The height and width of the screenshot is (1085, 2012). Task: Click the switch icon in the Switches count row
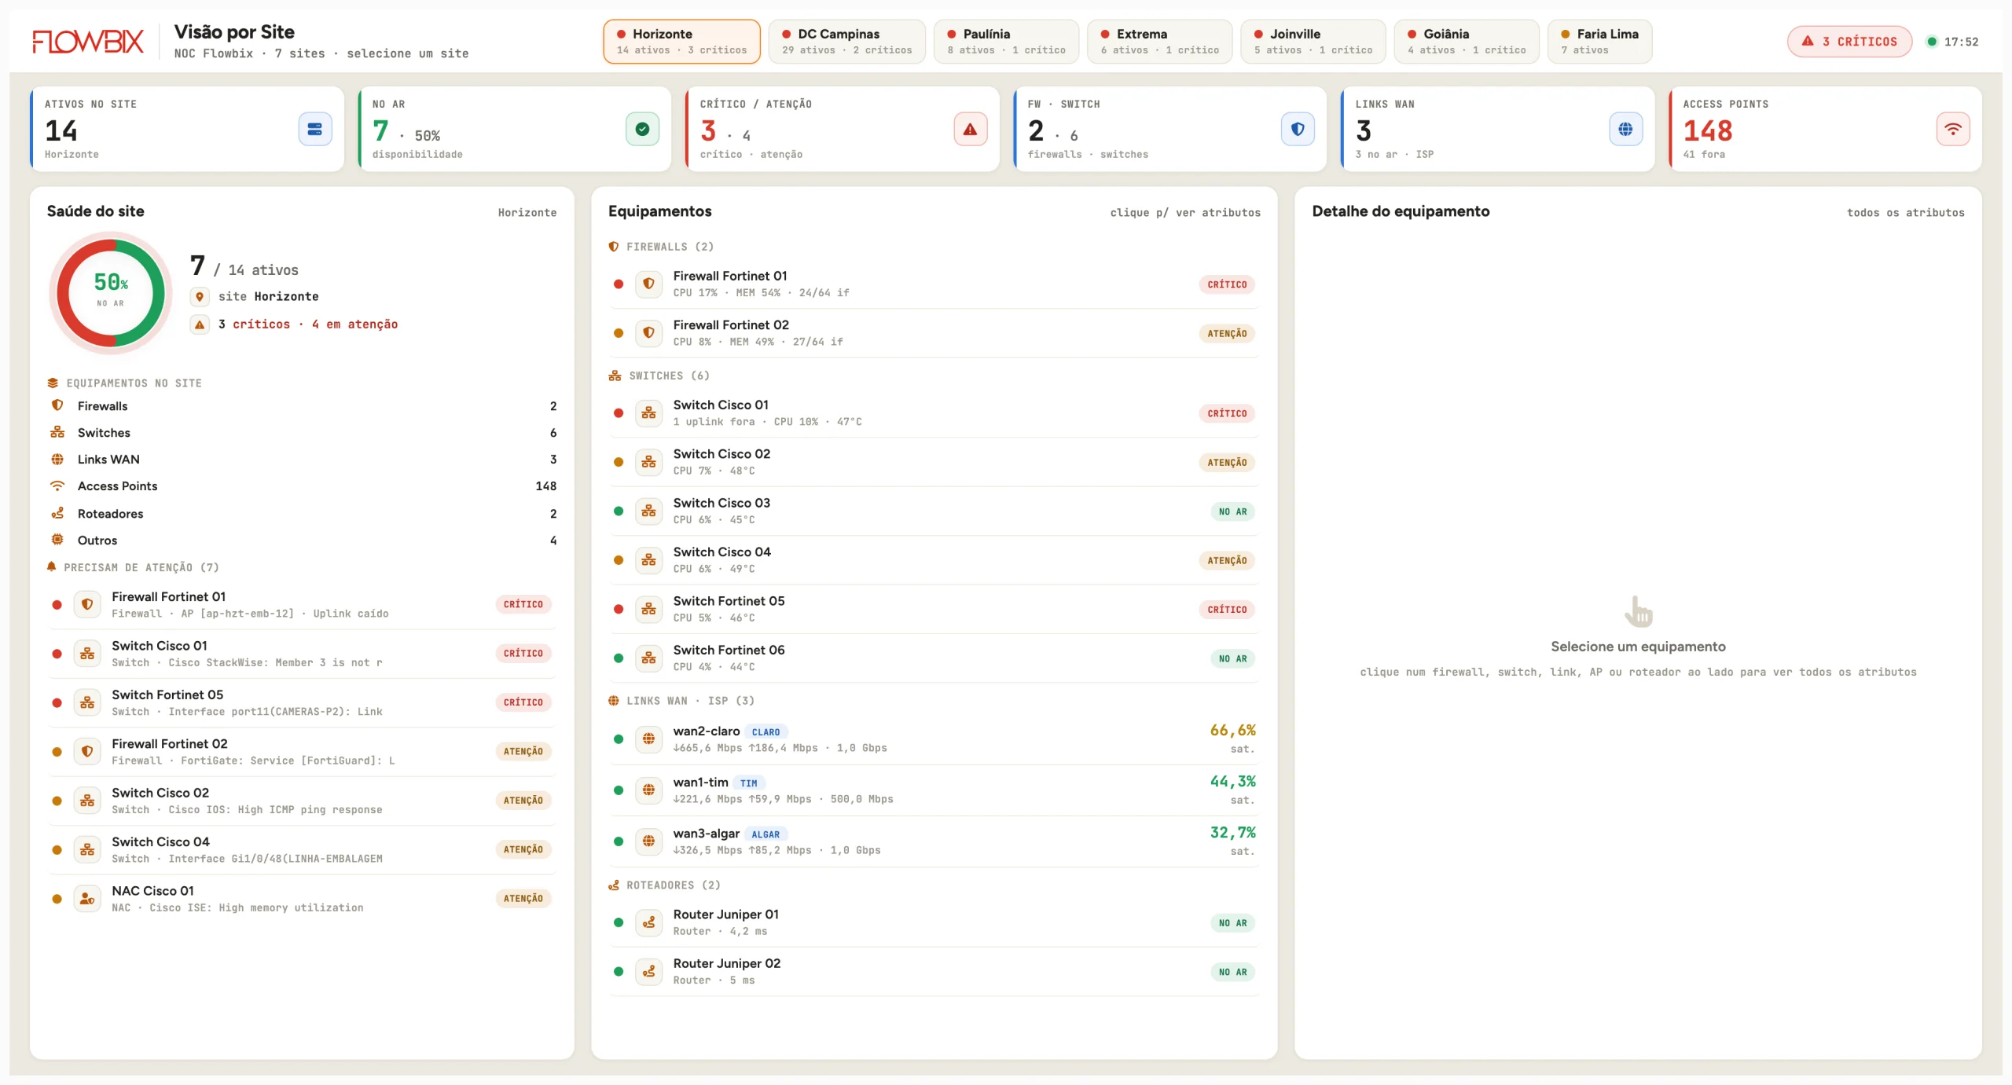(57, 432)
